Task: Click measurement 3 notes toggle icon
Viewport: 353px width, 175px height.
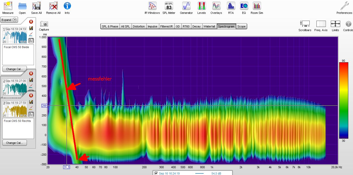Action: click(31, 114)
